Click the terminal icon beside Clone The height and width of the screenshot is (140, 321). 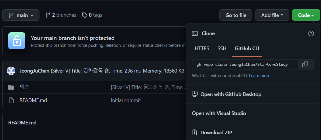195,33
